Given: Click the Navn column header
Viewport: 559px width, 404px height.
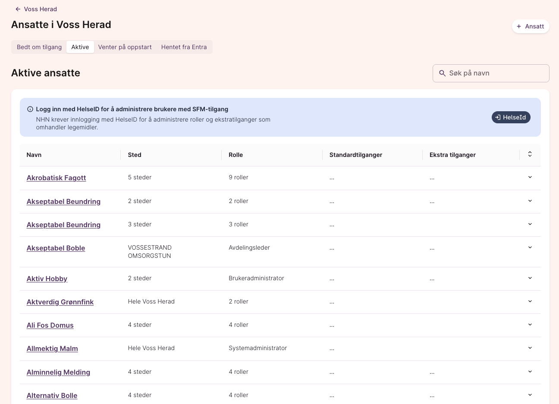Looking at the screenshot, I should click(x=34, y=155).
